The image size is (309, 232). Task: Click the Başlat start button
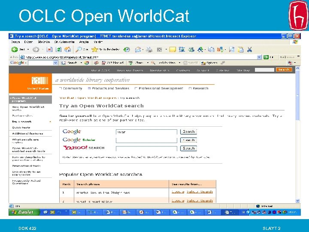point(24,212)
